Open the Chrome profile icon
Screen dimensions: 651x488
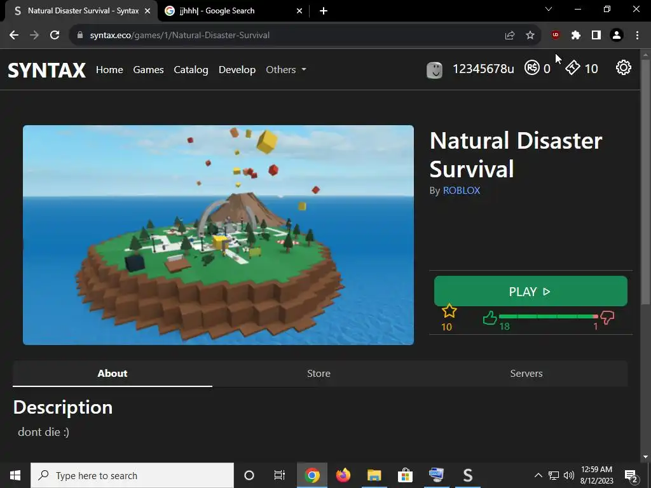(x=617, y=36)
